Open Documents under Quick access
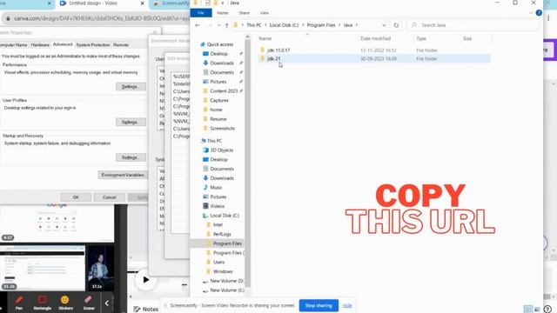Image resolution: width=557 pixels, height=313 pixels. point(222,72)
